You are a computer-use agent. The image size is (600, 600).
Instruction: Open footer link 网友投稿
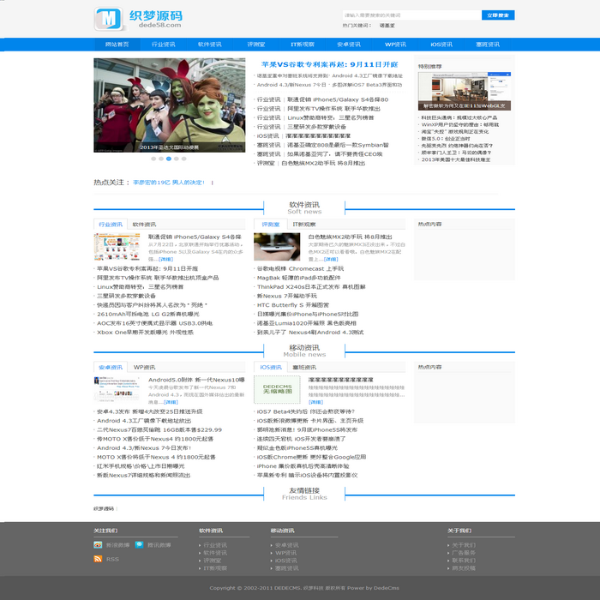click(464, 568)
